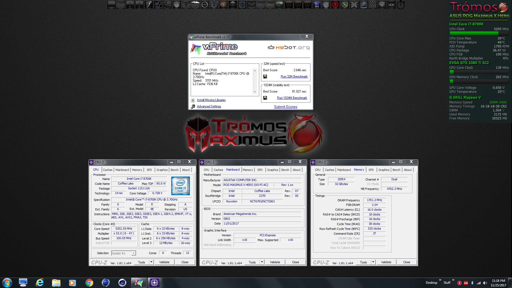Viewport: 512px width, 288px height.
Task: Open the stopwatch icon in top dock
Action: point(401,5)
